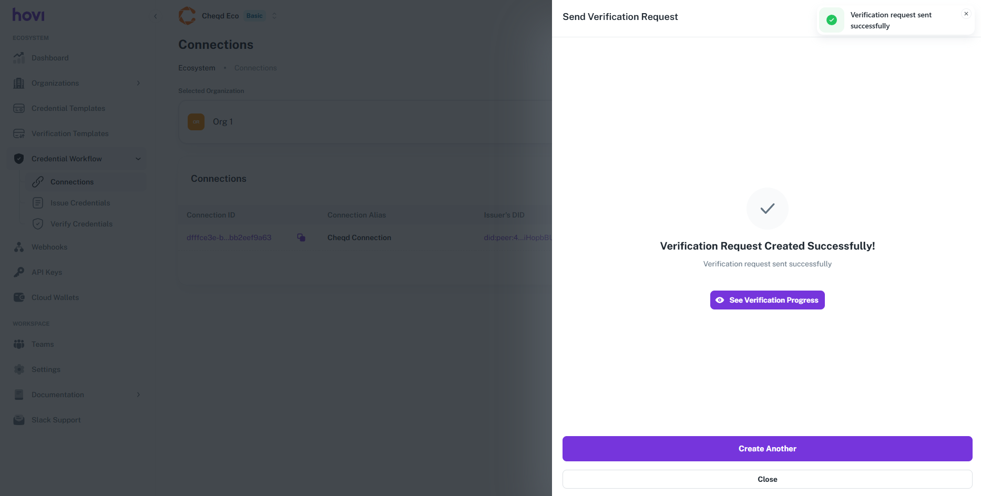Image resolution: width=981 pixels, height=496 pixels.
Task: Collapse the Credential Workflow section
Action: pyautogui.click(x=138, y=159)
